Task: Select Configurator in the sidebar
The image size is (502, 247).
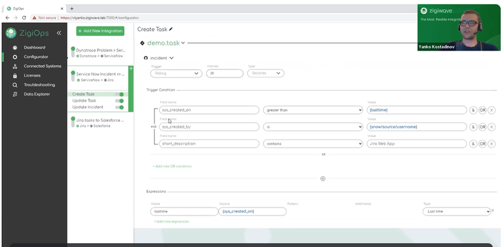Action: click(36, 57)
